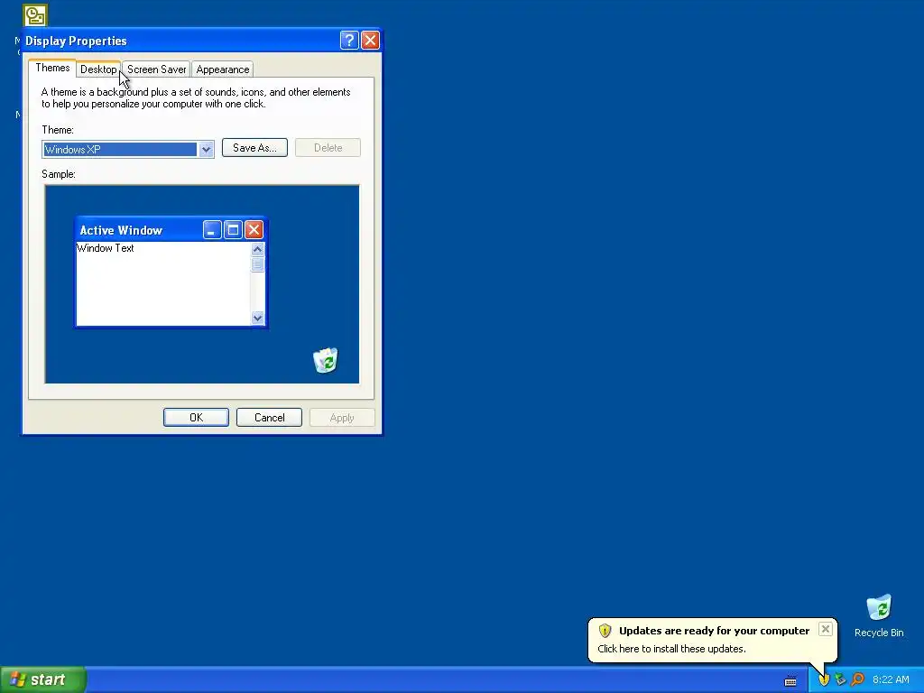
Task: Click the sample window's scroll-up arrow
Action: [257, 249]
